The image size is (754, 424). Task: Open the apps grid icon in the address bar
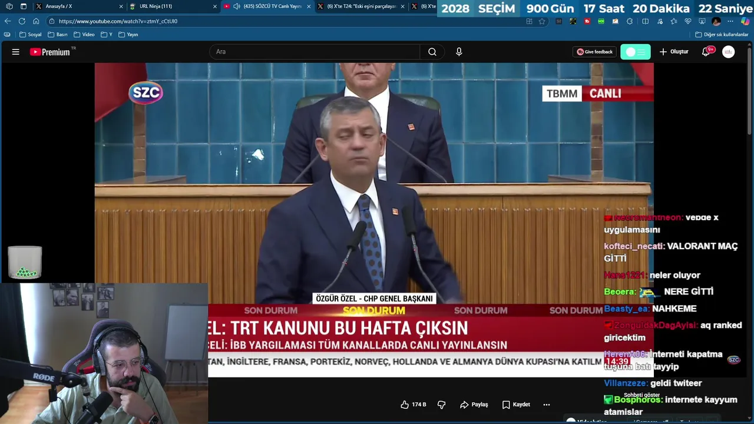(x=529, y=21)
